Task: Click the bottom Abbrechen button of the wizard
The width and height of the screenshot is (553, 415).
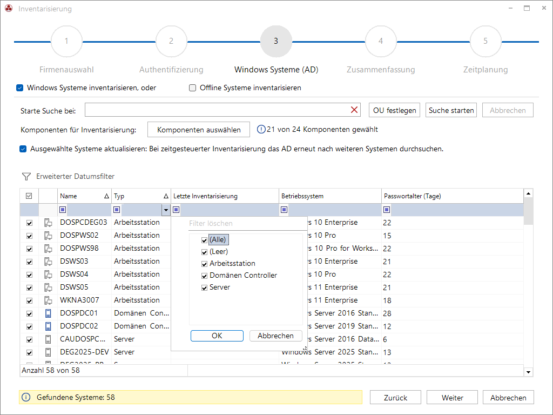Action: [x=508, y=397]
